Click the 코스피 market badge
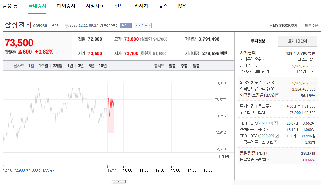This screenshot has width=323, height=185. click(55, 25)
